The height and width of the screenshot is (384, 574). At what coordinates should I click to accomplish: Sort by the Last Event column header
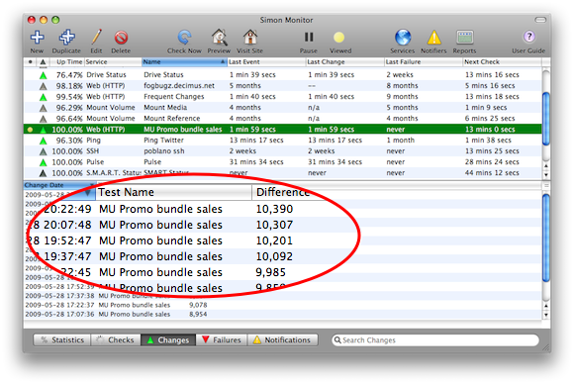266,62
